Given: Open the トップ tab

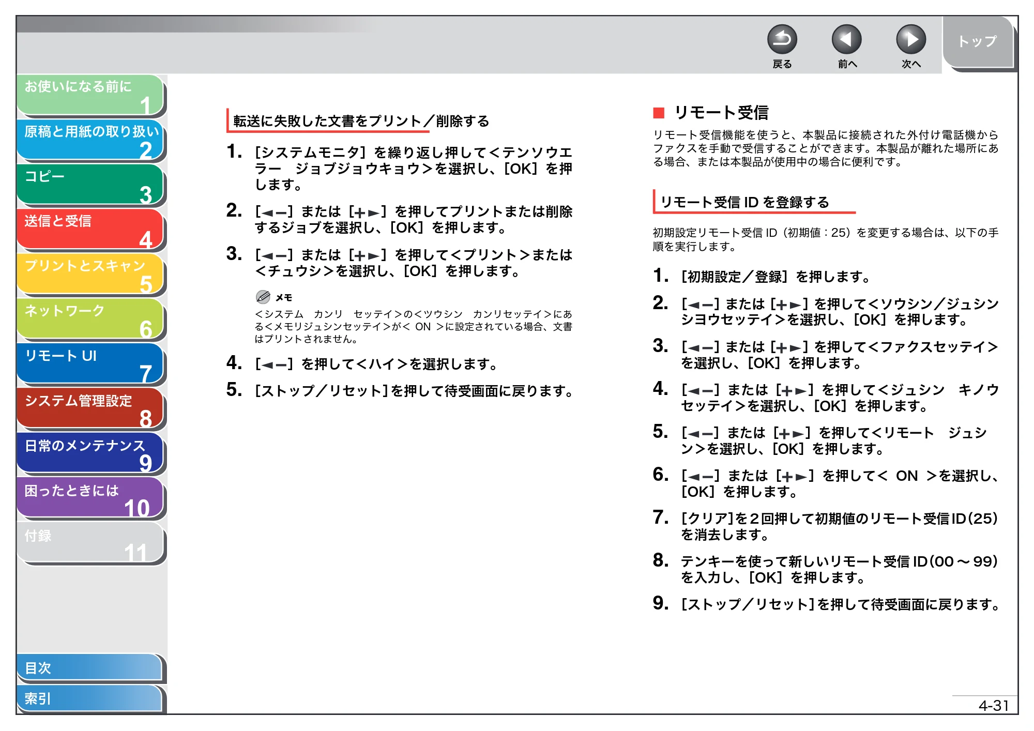Looking at the screenshot, I should 978,42.
